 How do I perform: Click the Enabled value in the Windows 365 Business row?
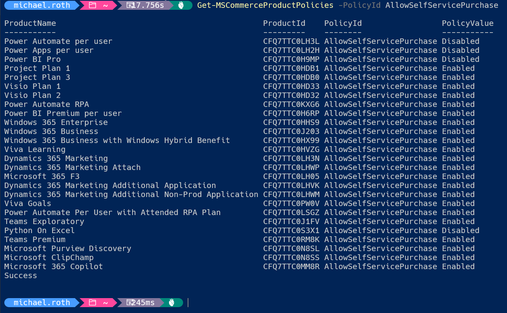pyautogui.click(x=458, y=131)
